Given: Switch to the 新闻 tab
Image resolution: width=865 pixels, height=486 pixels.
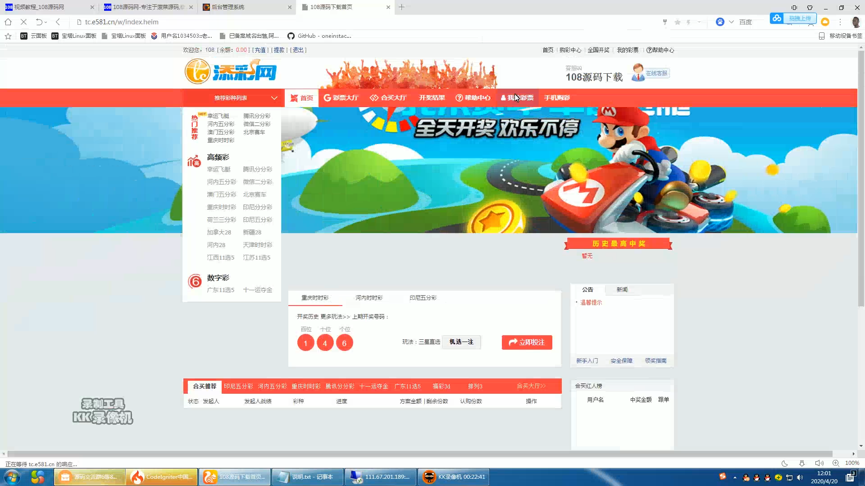Looking at the screenshot, I should click(x=622, y=289).
